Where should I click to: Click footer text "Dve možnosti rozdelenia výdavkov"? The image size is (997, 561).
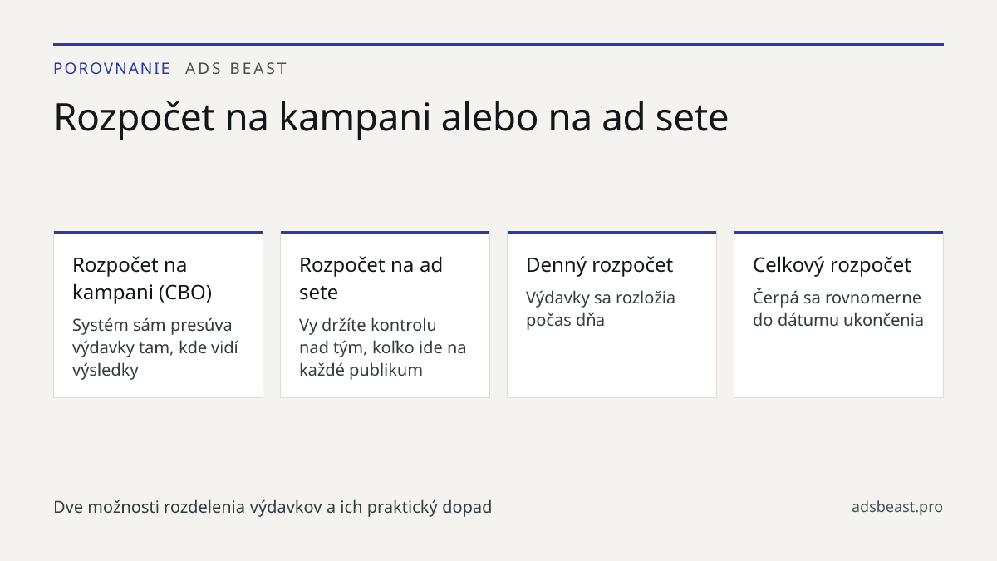(273, 507)
